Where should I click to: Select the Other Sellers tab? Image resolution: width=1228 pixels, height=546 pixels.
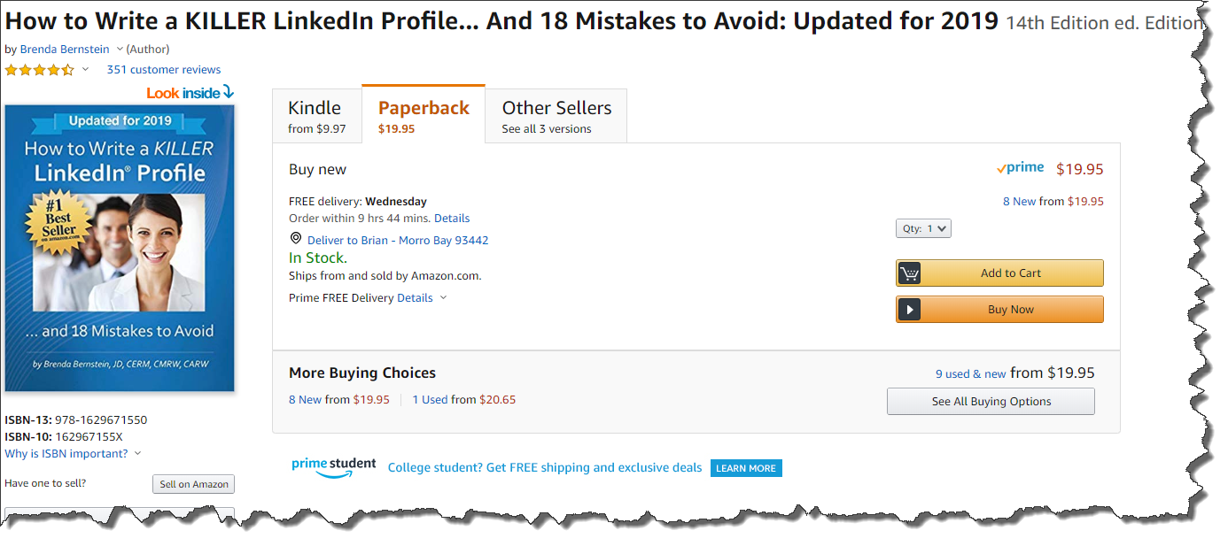point(556,116)
